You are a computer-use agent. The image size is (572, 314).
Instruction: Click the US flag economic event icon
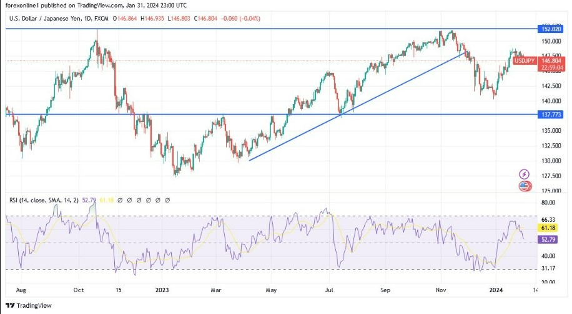[x=524, y=186]
